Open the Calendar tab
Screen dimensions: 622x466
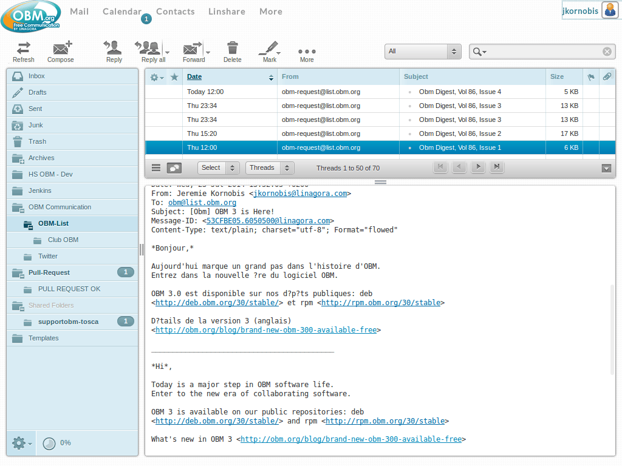(x=121, y=12)
